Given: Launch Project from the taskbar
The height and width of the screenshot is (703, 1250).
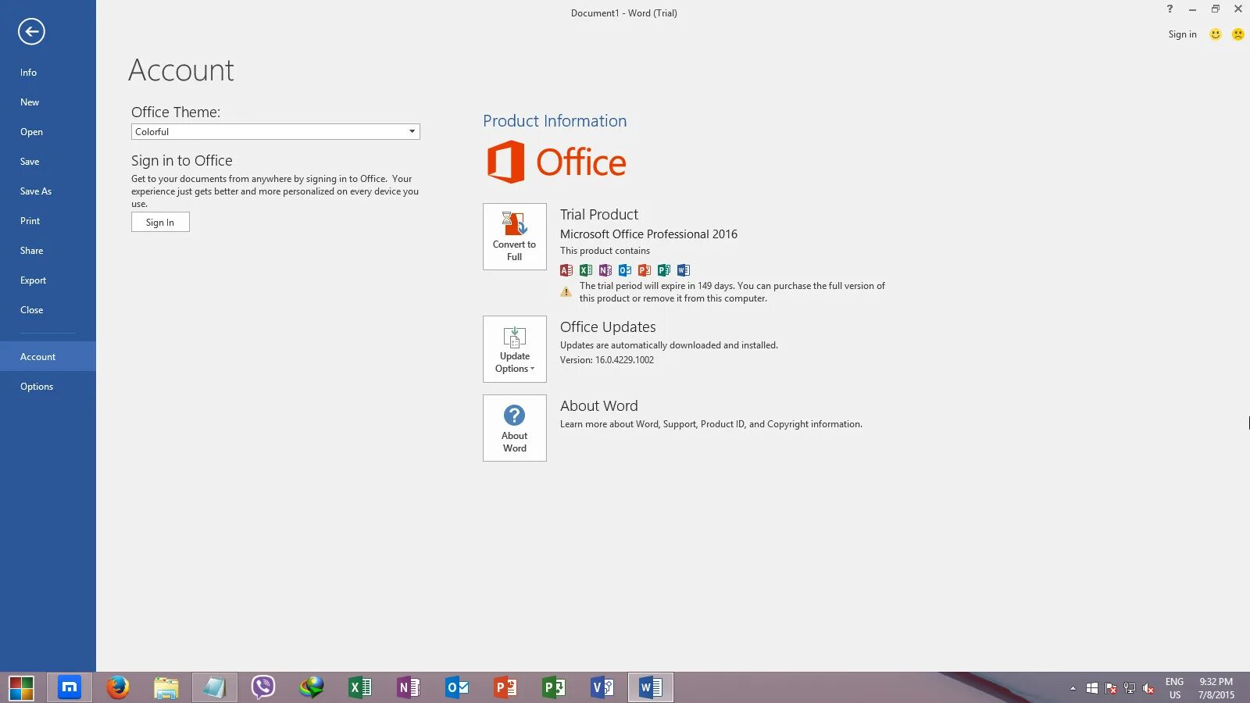Looking at the screenshot, I should pos(554,687).
